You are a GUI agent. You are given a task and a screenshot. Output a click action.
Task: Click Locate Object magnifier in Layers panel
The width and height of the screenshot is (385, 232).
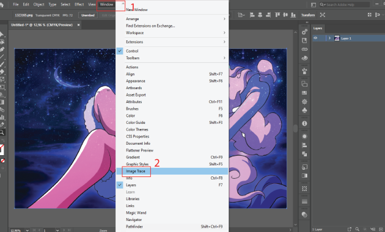coord(358,230)
